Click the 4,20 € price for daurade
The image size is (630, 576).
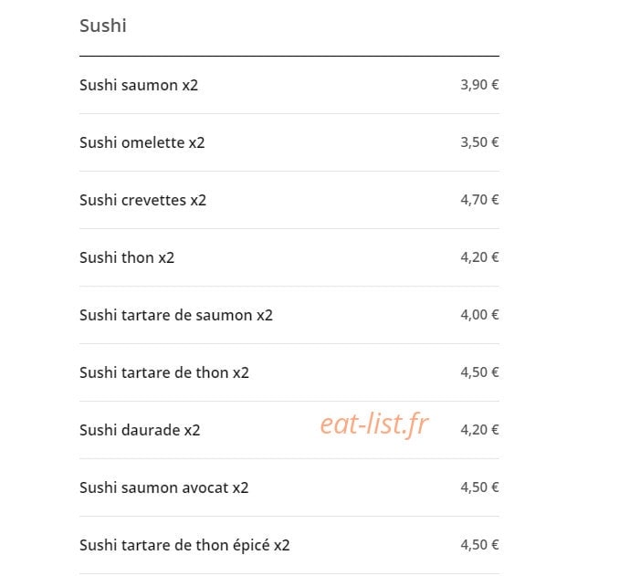[479, 429]
